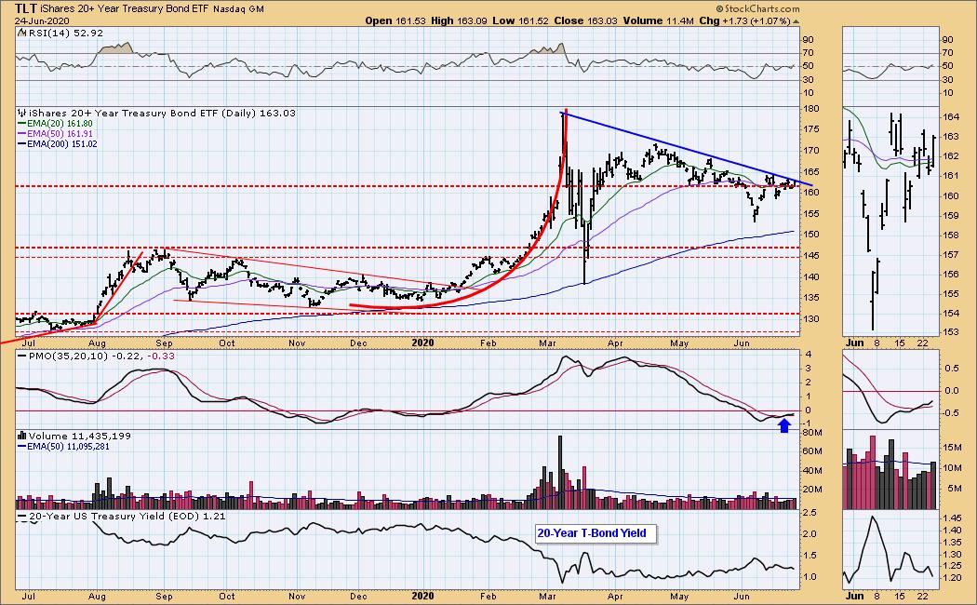
Task: Select the 'Volume 11.4M' header value
Action: [658, 20]
